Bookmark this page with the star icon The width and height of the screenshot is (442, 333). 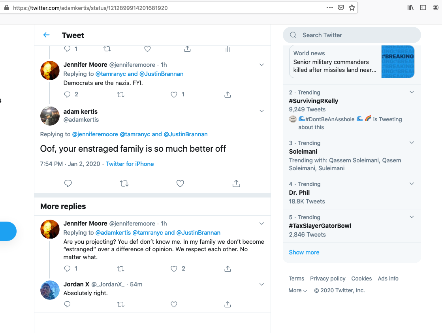[x=352, y=8]
